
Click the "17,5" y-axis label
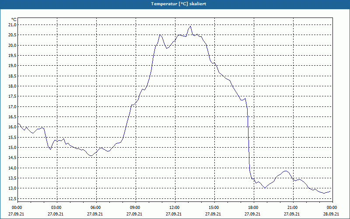click(13, 96)
